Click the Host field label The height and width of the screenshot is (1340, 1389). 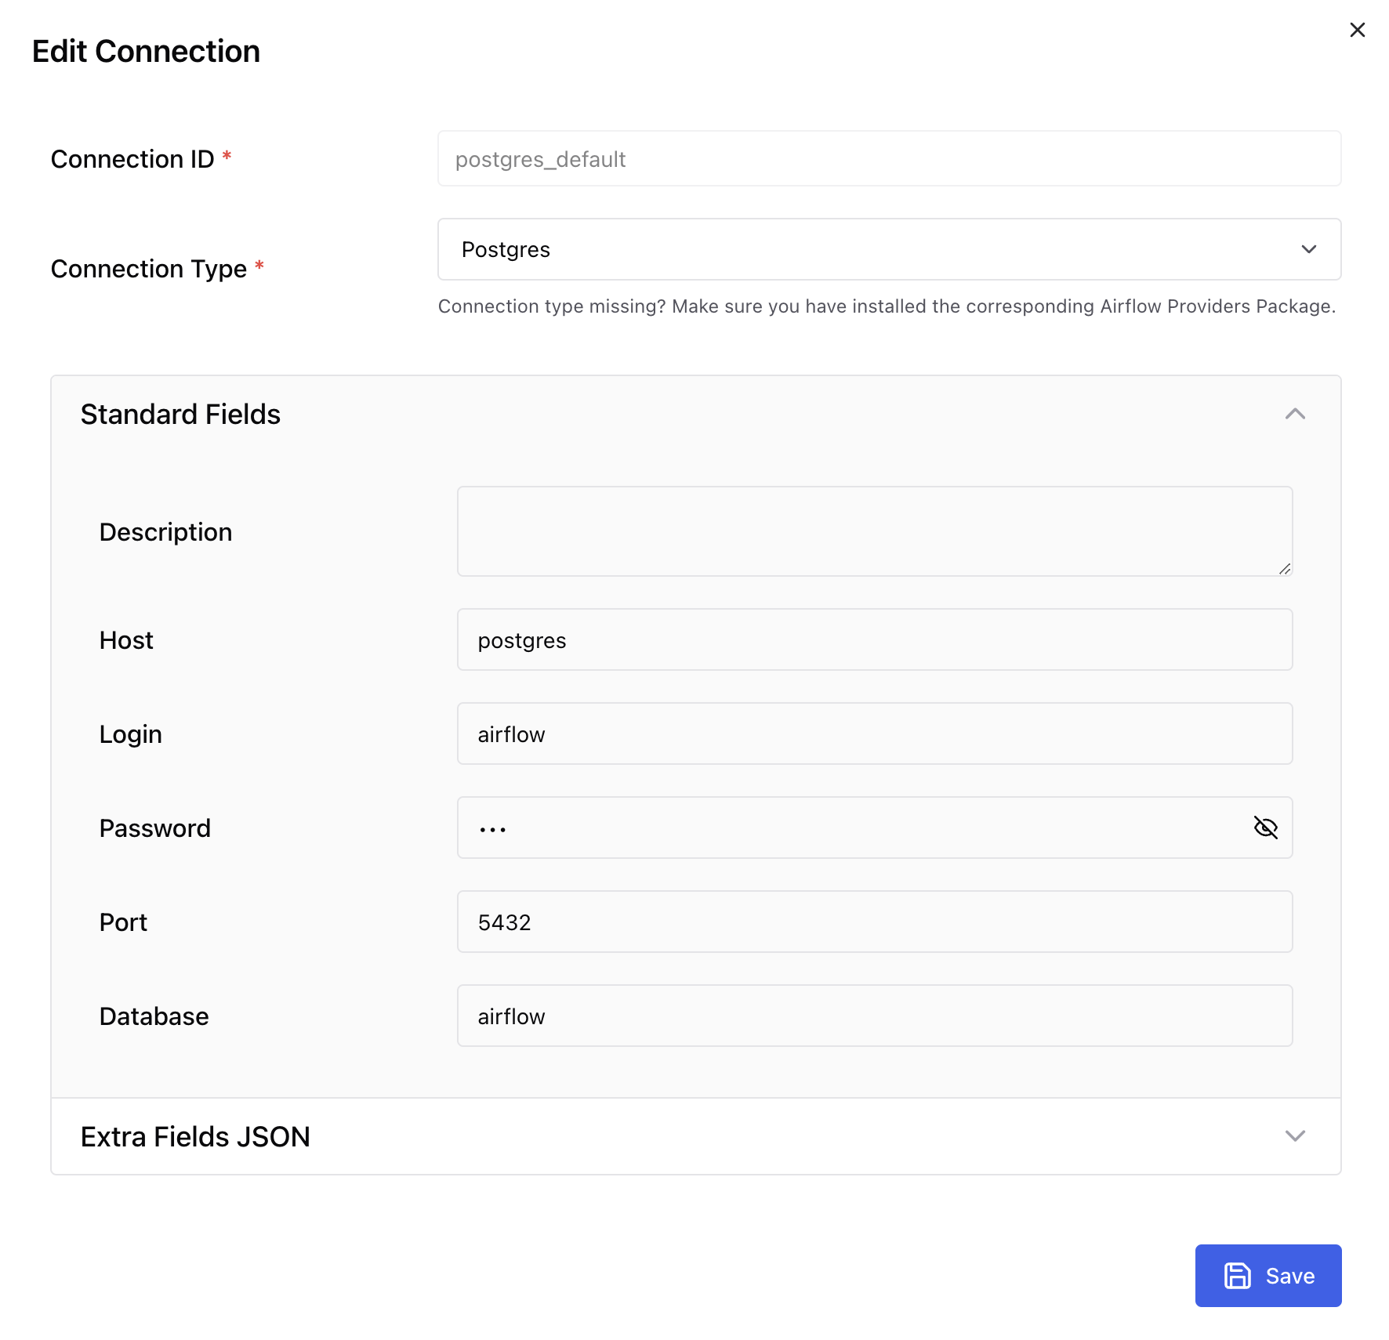pyautogui.click(x=126, y=640)
